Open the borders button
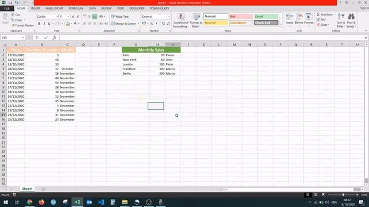 (58, 24)
